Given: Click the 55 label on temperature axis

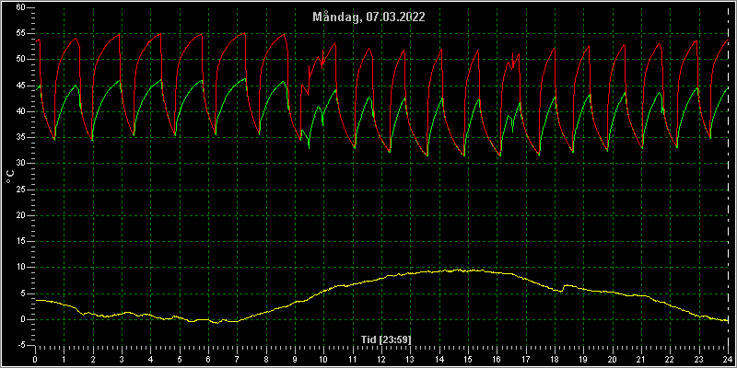Looking at the screenshot, I should (20, 34).
